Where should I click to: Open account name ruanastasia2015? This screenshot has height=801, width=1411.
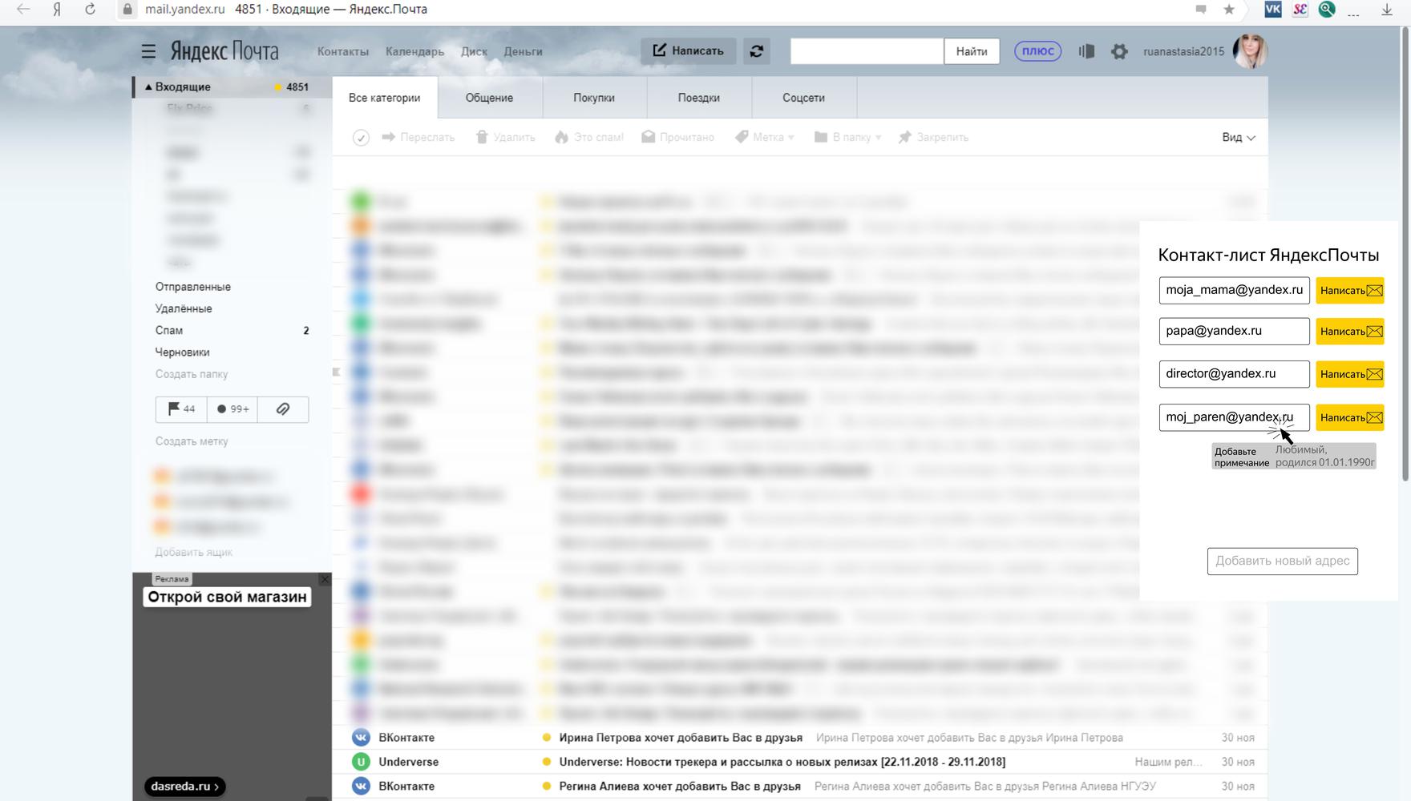coord(1183,51)
